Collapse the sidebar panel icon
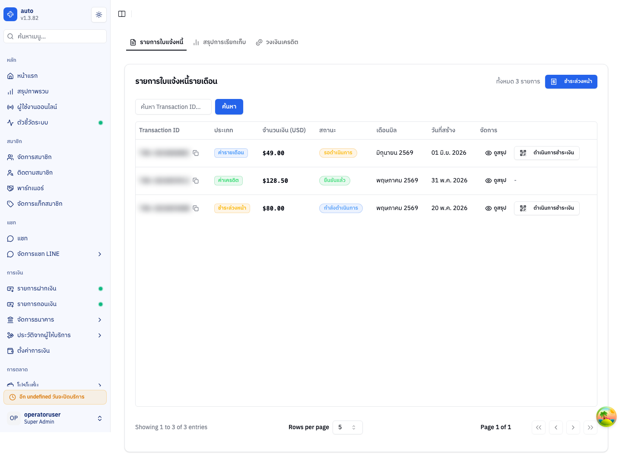 122,14
